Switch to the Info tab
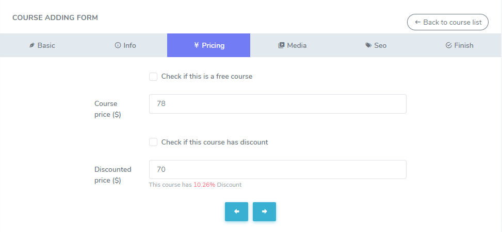 129,45
